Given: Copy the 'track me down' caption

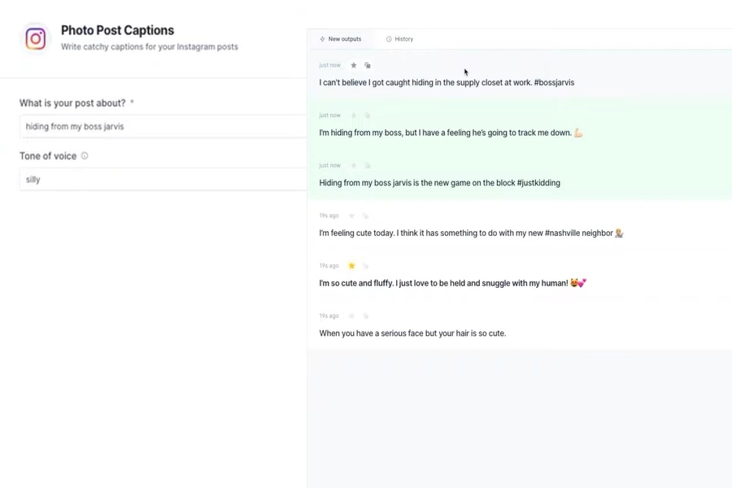Looking at the screenshot, I should coord(368,115).
